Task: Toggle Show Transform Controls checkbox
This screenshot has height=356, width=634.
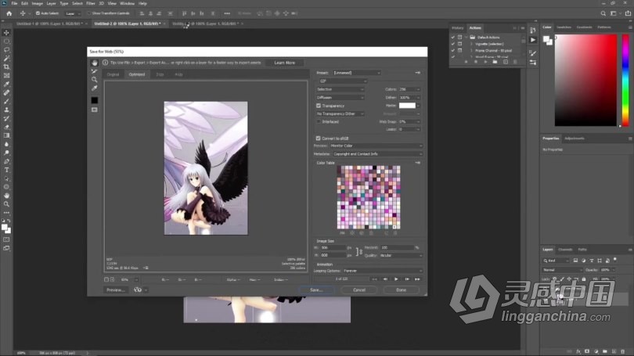Action: point(89,13)
